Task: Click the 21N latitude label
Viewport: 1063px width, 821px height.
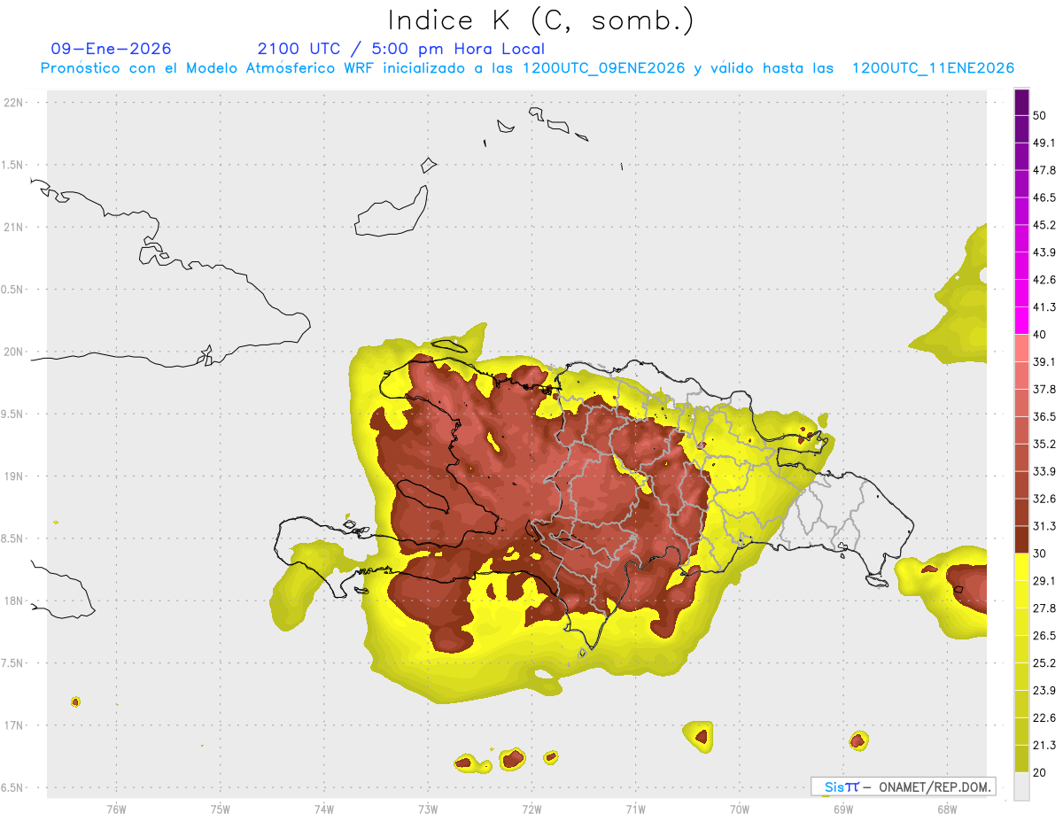Action: [14, 228]
